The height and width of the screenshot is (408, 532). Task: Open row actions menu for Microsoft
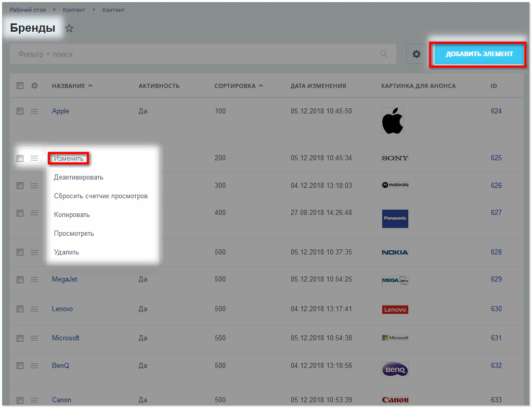coord(34,338)
